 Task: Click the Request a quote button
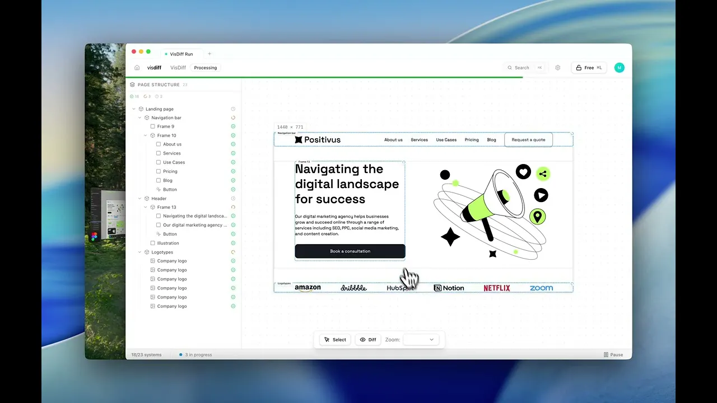pos(528,140)
